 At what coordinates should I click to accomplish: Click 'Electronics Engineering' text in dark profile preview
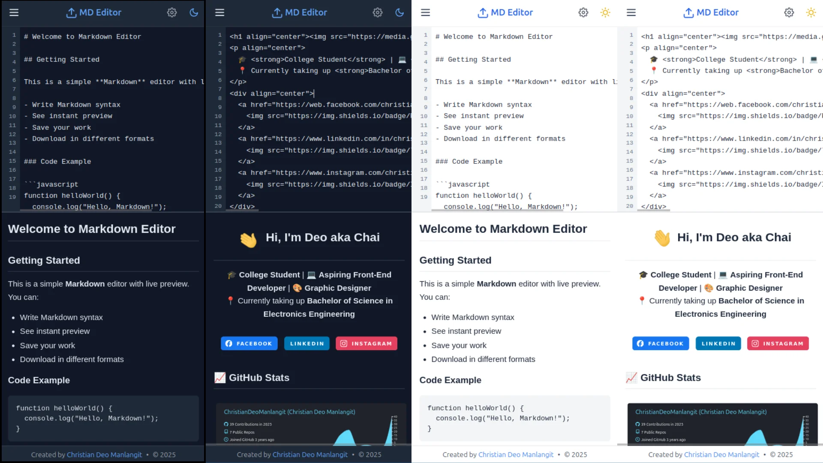click(x=309, y=314)
